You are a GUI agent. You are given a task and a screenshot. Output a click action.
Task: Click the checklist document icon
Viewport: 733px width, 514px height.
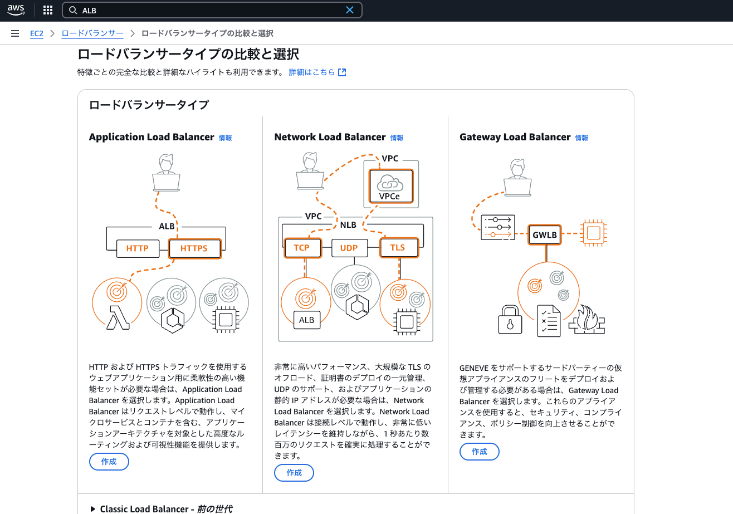tap(549, 321)
